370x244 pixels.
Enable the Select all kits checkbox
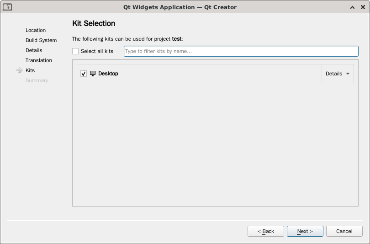(x=75, y=51)
